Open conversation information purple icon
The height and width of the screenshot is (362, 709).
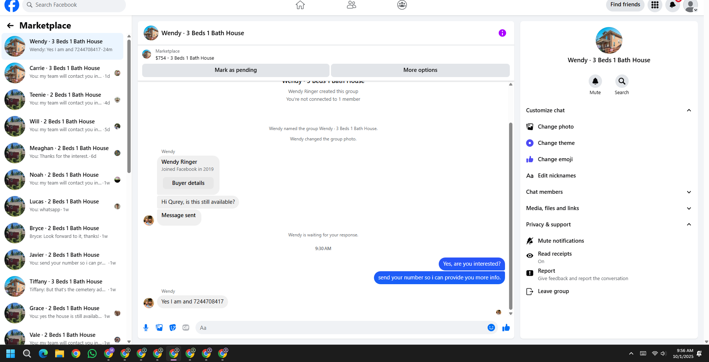(x=502, y=33)
